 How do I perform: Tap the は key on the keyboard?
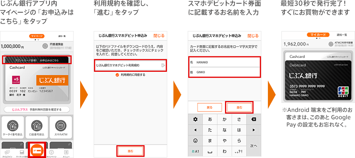pyautogui.click(x=239, y=130)
